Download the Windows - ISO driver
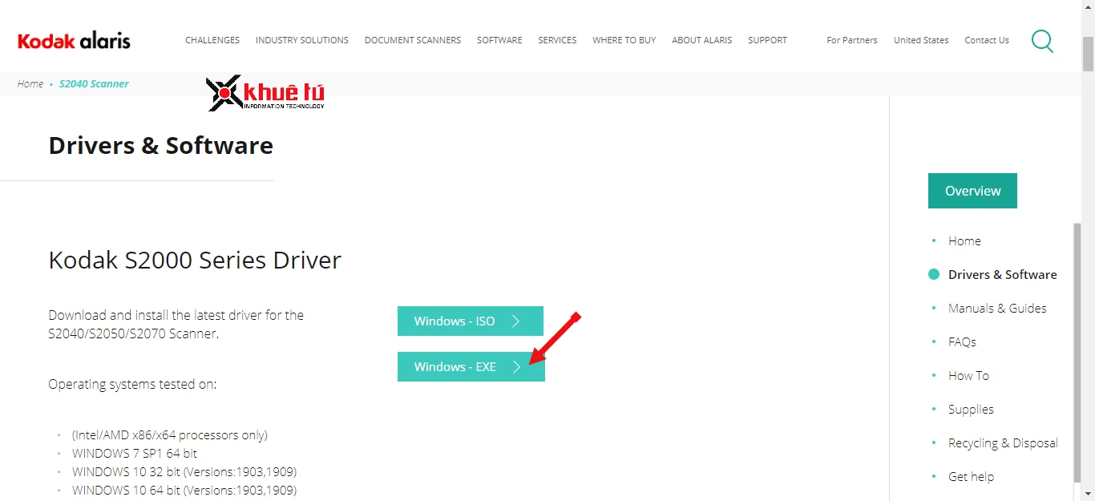1095x501 pixels. (x=455, y=321)
